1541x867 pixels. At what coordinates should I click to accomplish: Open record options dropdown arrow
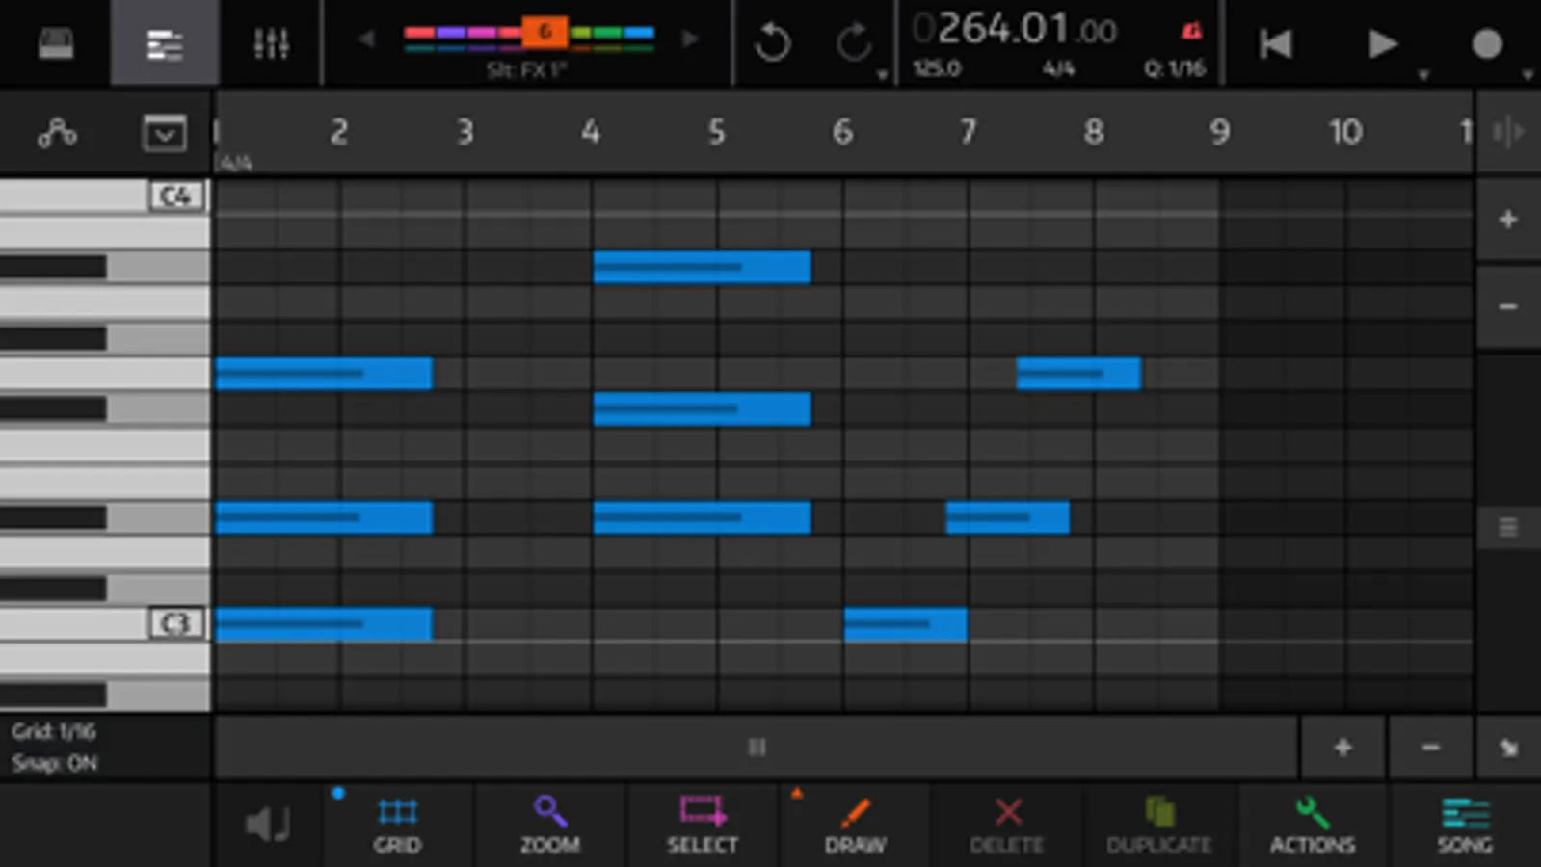point(1528,75)
